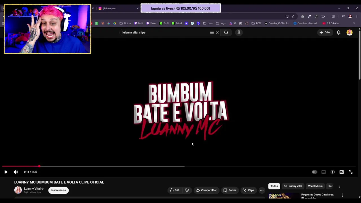361x203 pixels.
Task: Close the Instagram browser tab
Action: click(138, 8)
